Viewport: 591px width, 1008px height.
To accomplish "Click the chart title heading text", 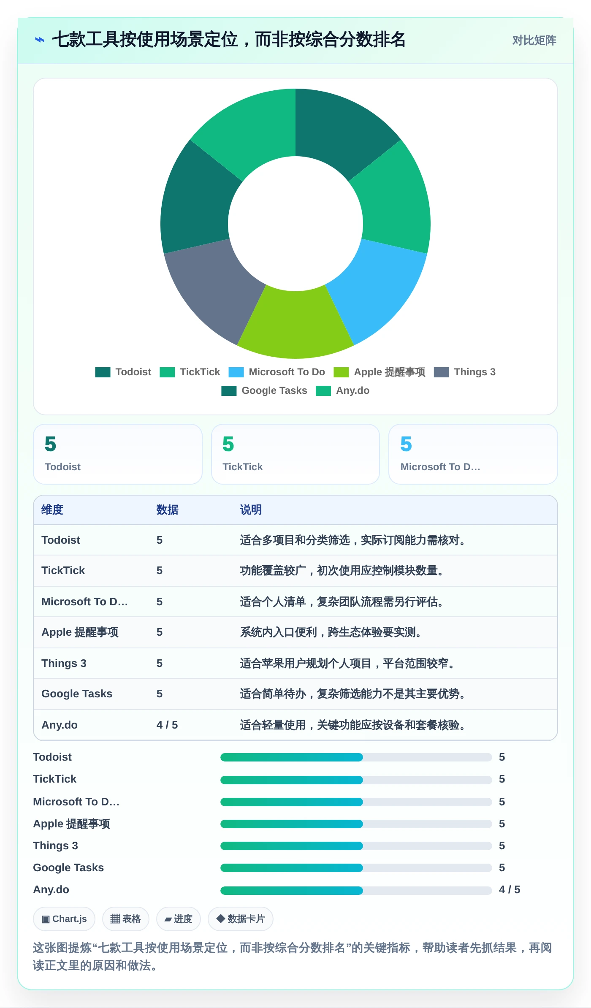I will [228, 40].
